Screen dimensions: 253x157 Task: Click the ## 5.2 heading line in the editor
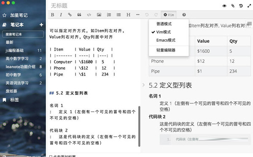pos(68,93)
